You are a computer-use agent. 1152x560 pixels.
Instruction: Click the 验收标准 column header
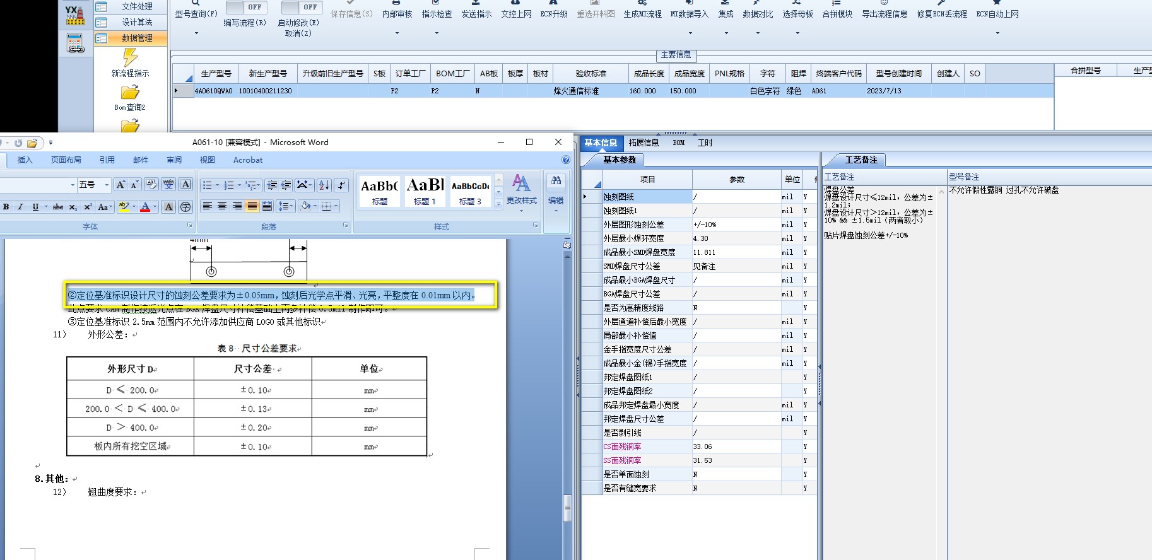click(591, 74)
